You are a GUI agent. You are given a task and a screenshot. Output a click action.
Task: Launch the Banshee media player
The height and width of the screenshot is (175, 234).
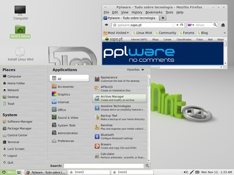point(120,127)
